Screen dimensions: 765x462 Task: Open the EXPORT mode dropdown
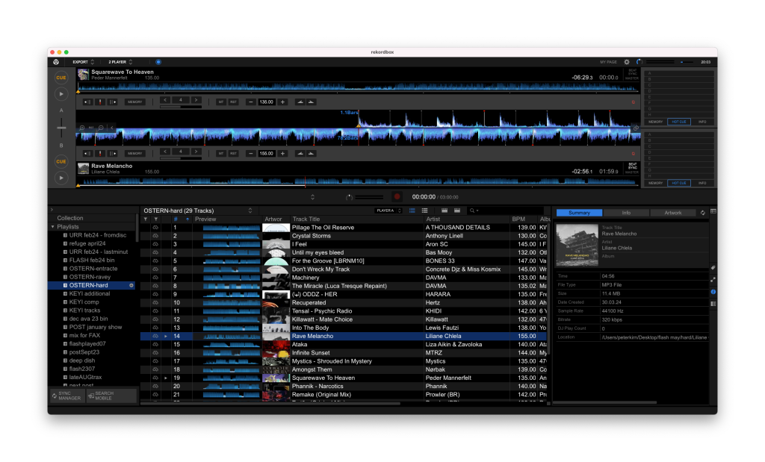82,62
